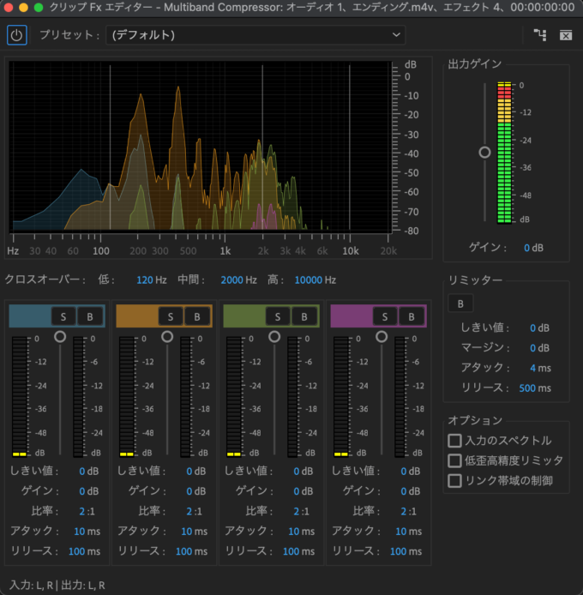583x595 pixels.
Task: Click the blue band threshold slider handle
Action: pyautogui.click(x=60, y=337)
